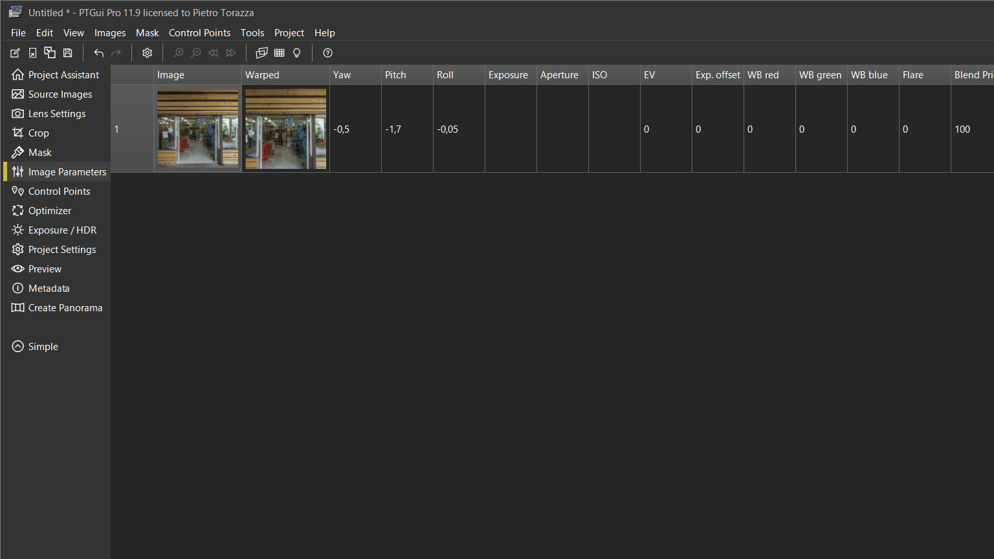Click the EV value 0 cell
This screenshot has height=559, width=994.
666,129
